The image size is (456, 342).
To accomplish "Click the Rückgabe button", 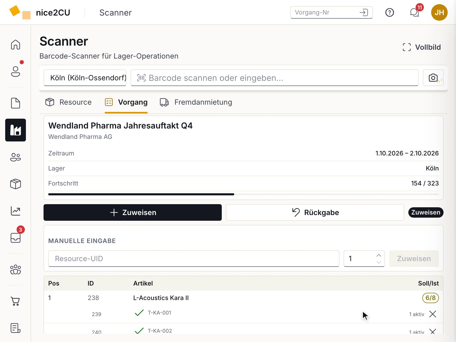I will (x=315, y=212).
